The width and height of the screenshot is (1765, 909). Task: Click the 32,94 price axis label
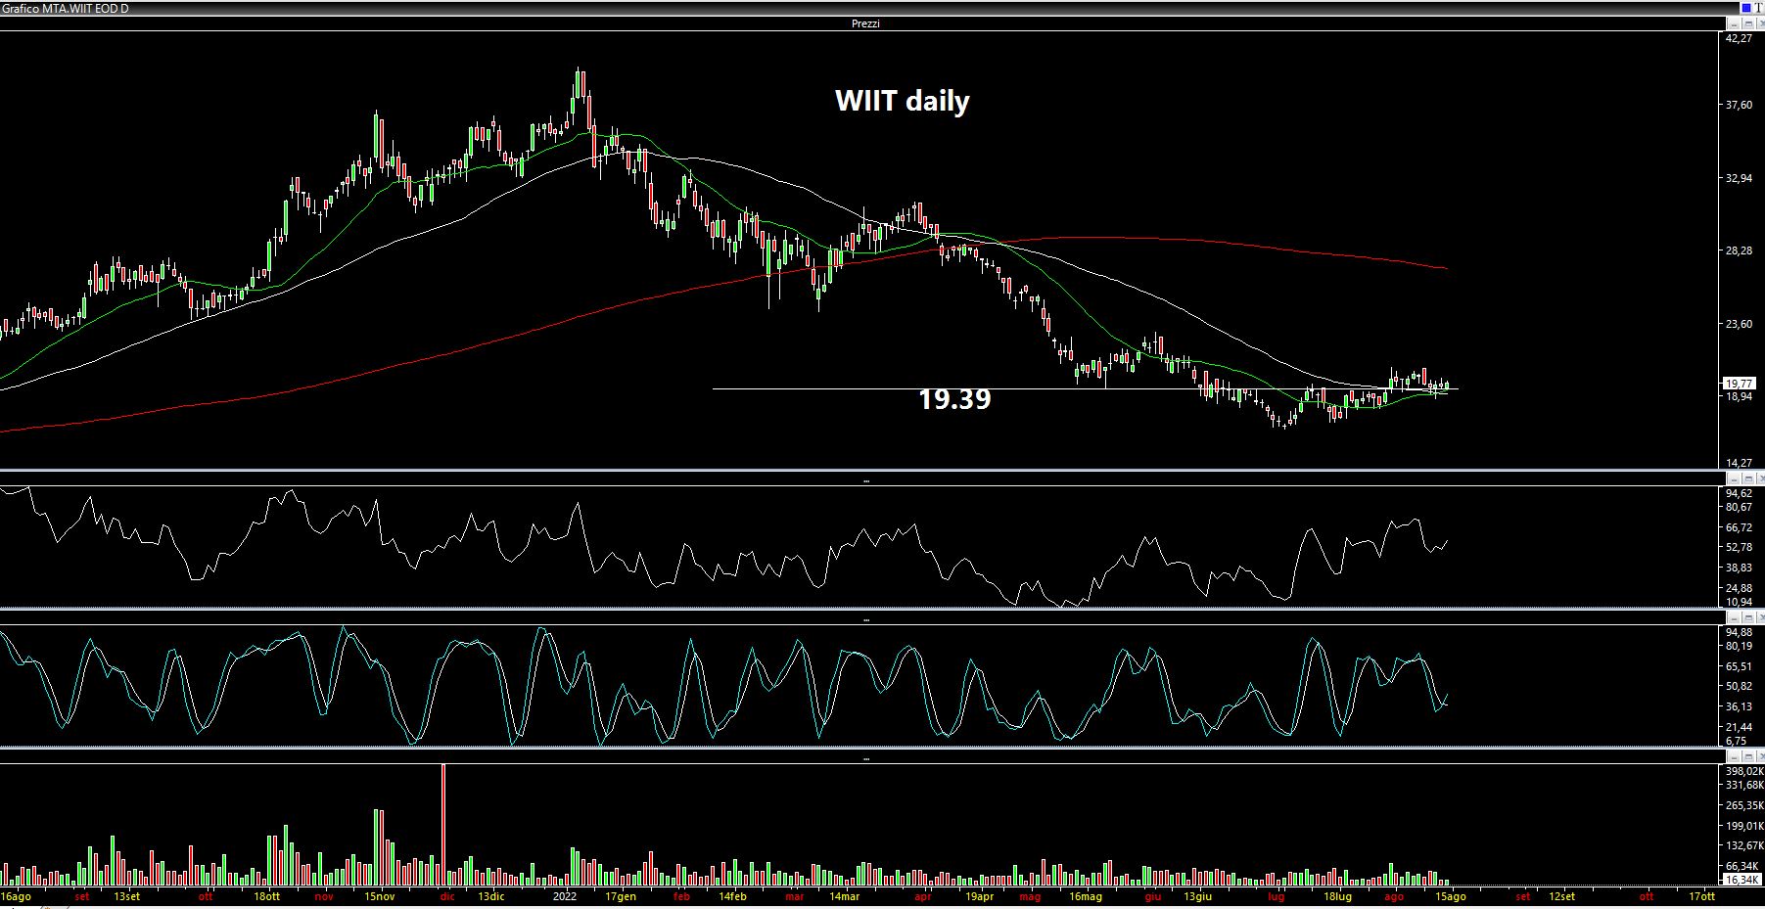[1739, 178]
